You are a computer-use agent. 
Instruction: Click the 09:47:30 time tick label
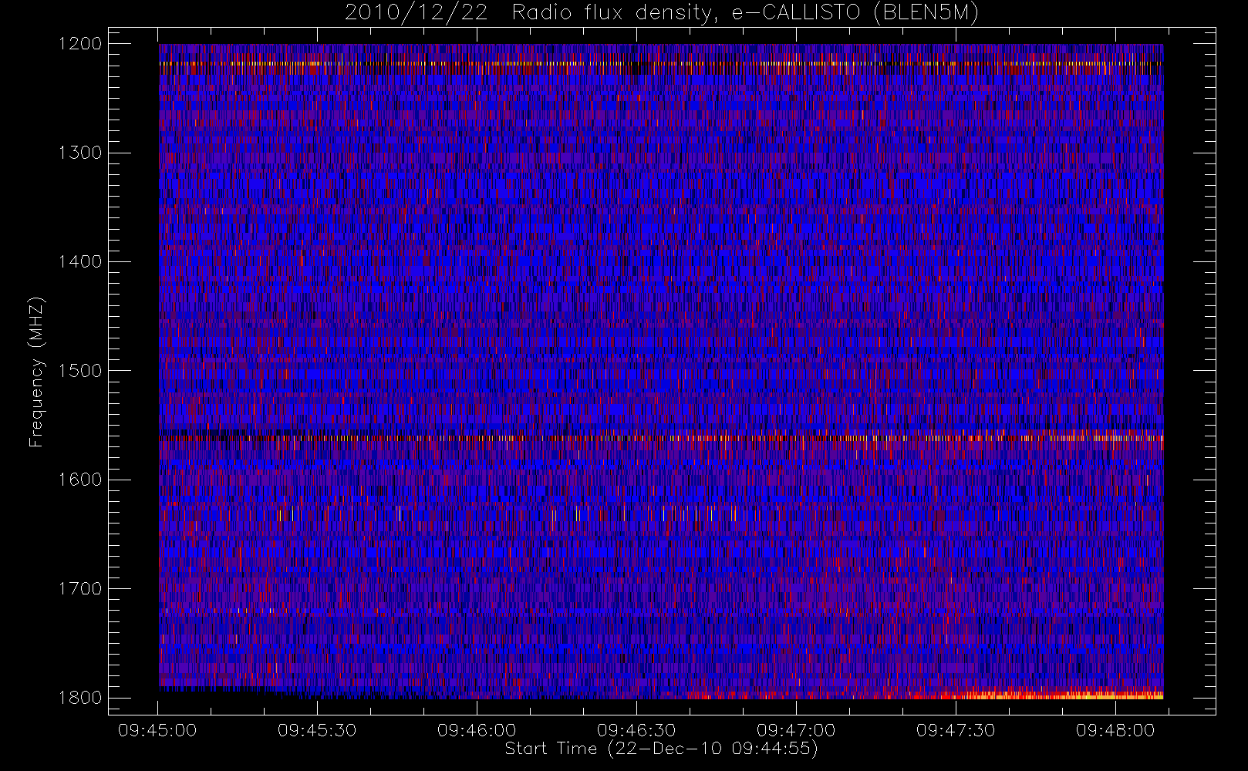tap(956, 730)
